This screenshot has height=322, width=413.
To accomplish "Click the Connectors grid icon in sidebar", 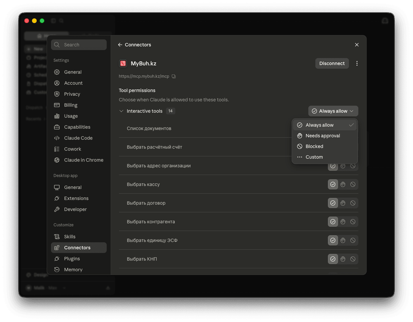I will [x=57, y=248].
